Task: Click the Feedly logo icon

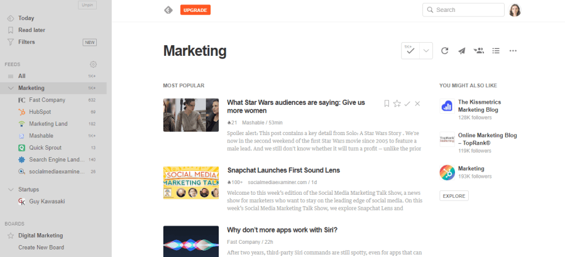Action: pos(168,10)
